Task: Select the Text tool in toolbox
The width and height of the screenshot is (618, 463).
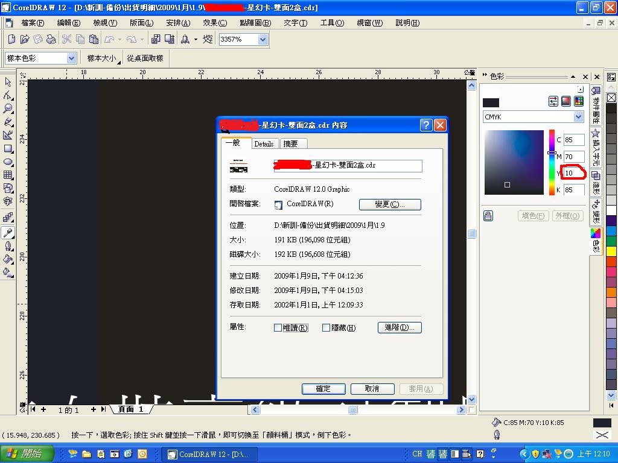Action: pos(8,201)
